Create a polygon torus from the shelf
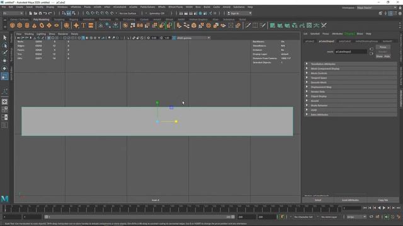 (42, 25)
